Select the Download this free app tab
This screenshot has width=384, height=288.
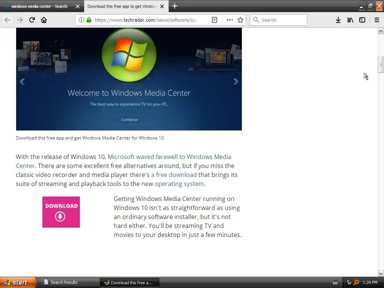122,6
